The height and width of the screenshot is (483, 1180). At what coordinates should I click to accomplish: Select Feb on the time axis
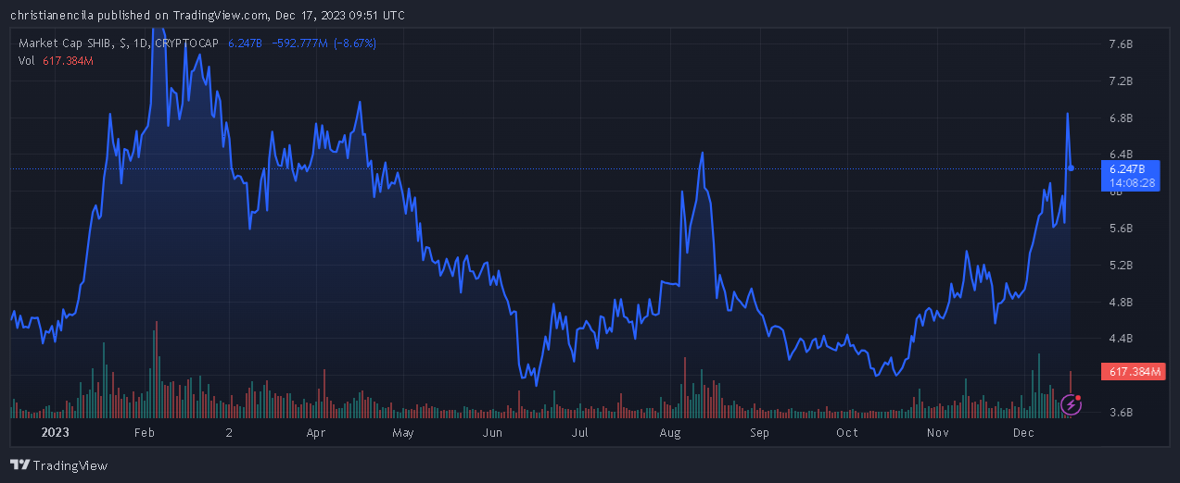(x=145, y=433)
